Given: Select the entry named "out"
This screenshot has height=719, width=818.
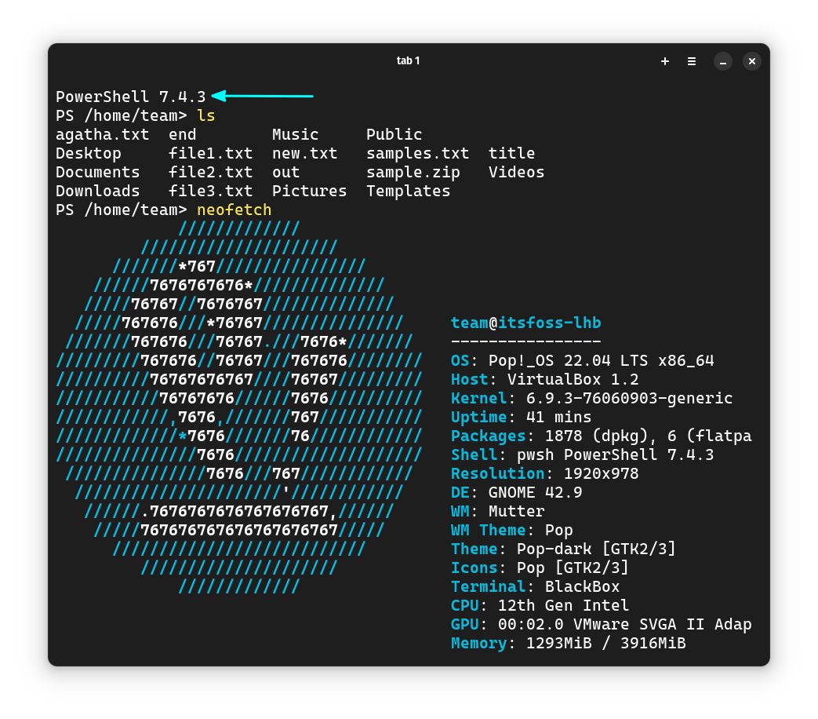Looking at the screenshot, I should pyautogui.click(x=286, y=172).
